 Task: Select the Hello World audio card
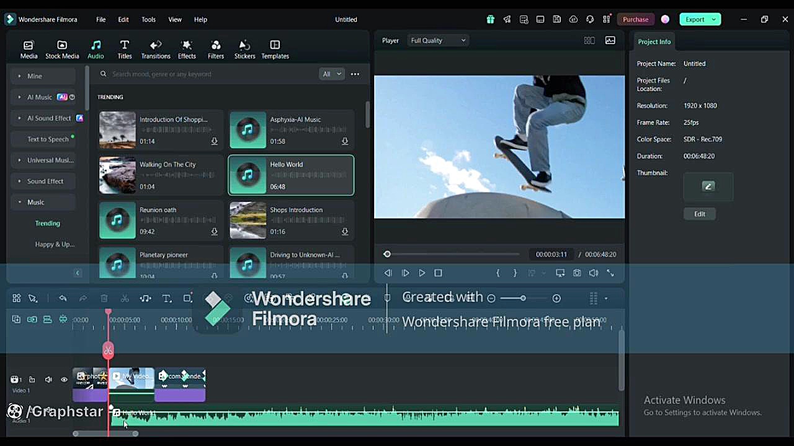292,175
